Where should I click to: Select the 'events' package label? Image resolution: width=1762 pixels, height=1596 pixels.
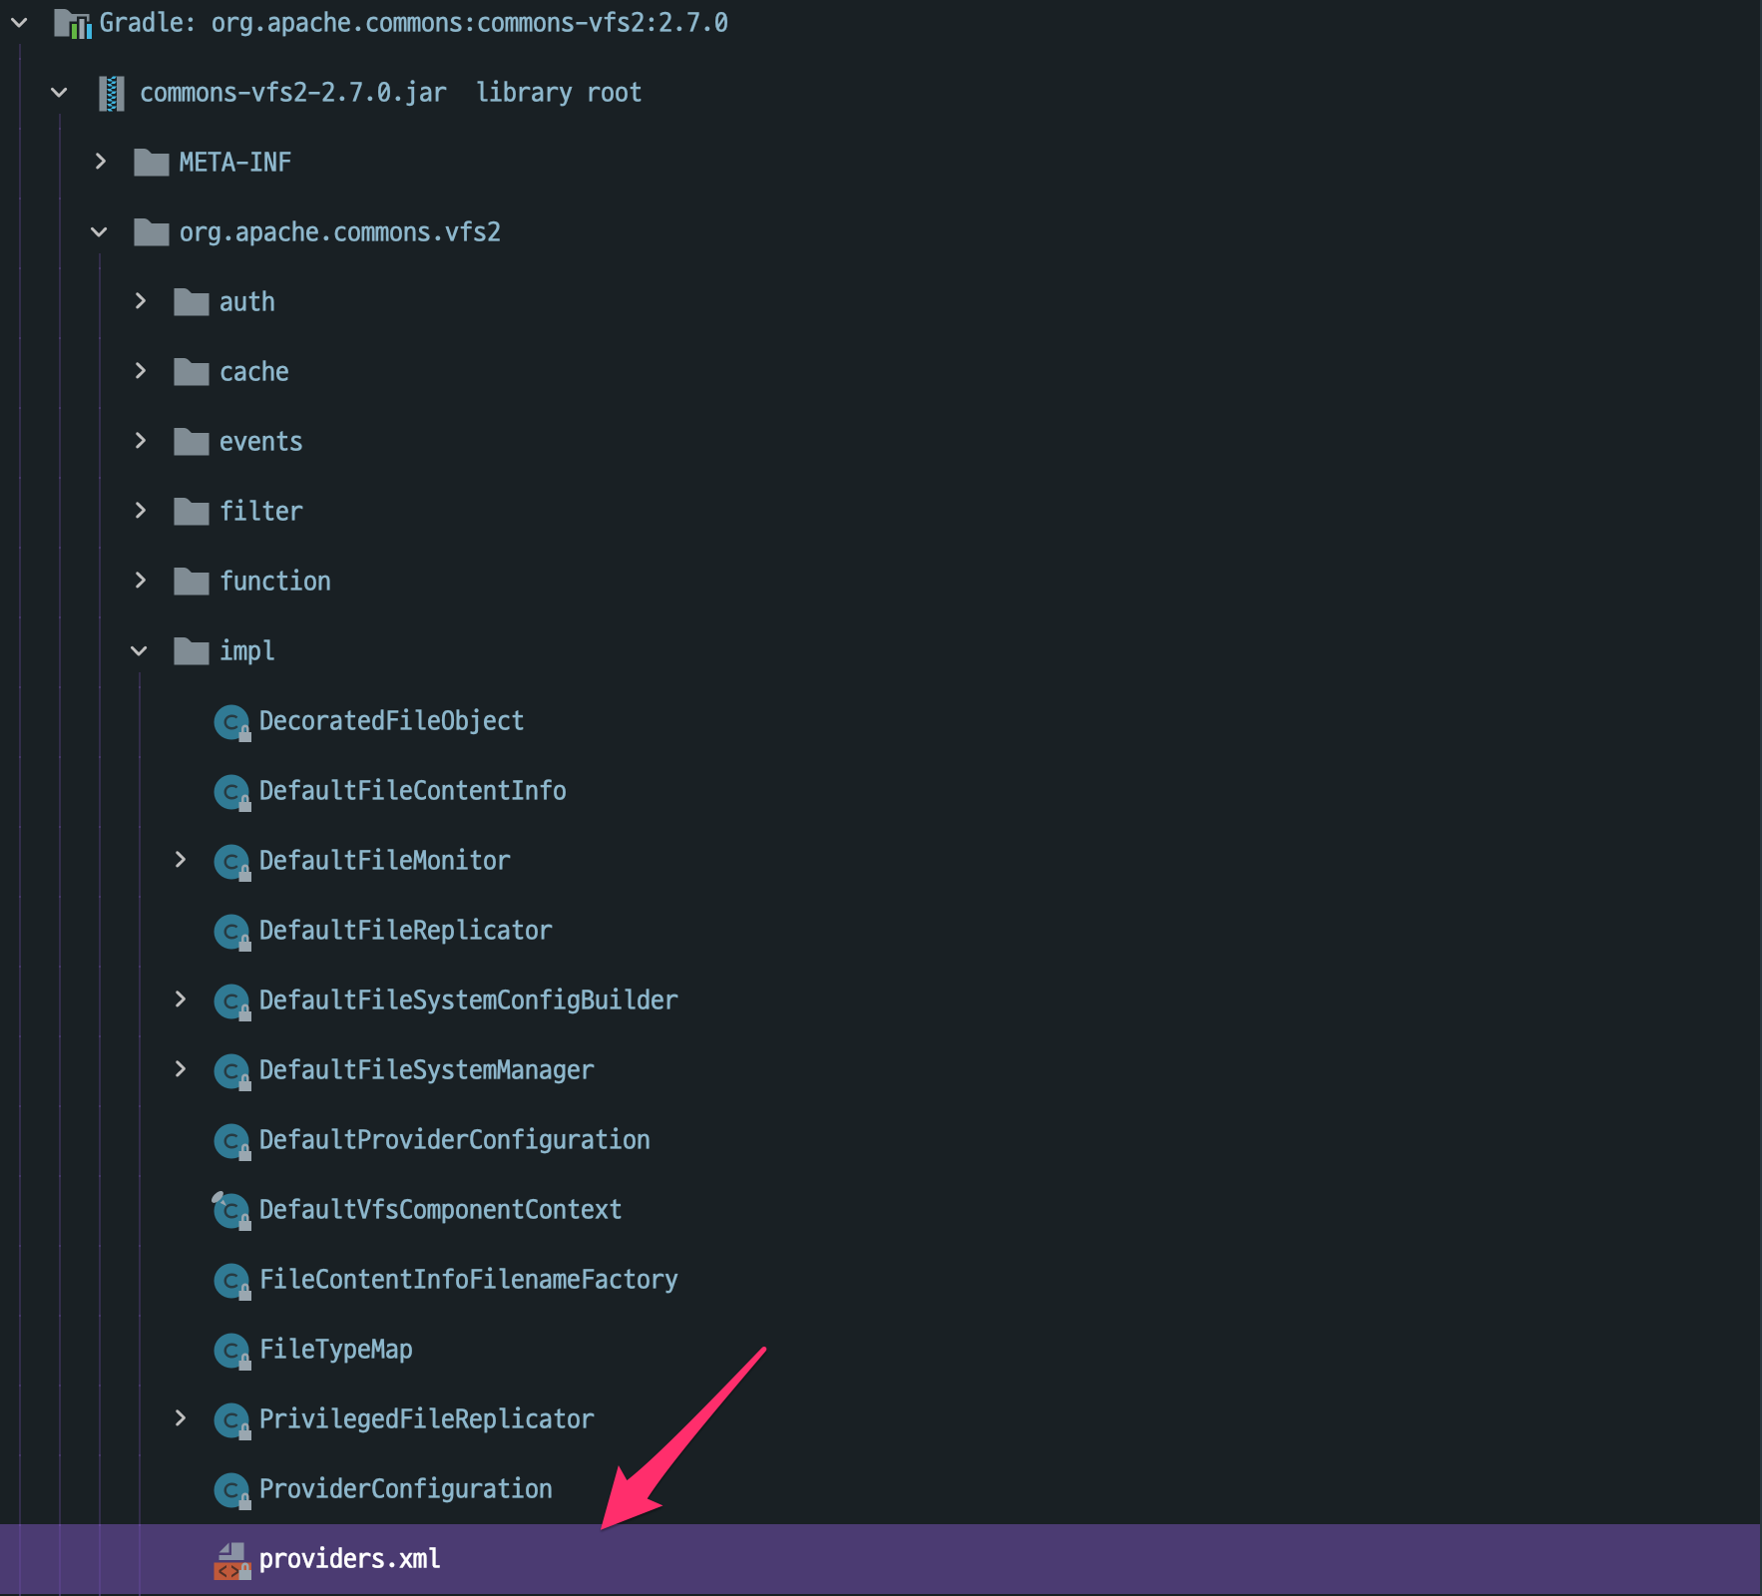click(260, 441)
